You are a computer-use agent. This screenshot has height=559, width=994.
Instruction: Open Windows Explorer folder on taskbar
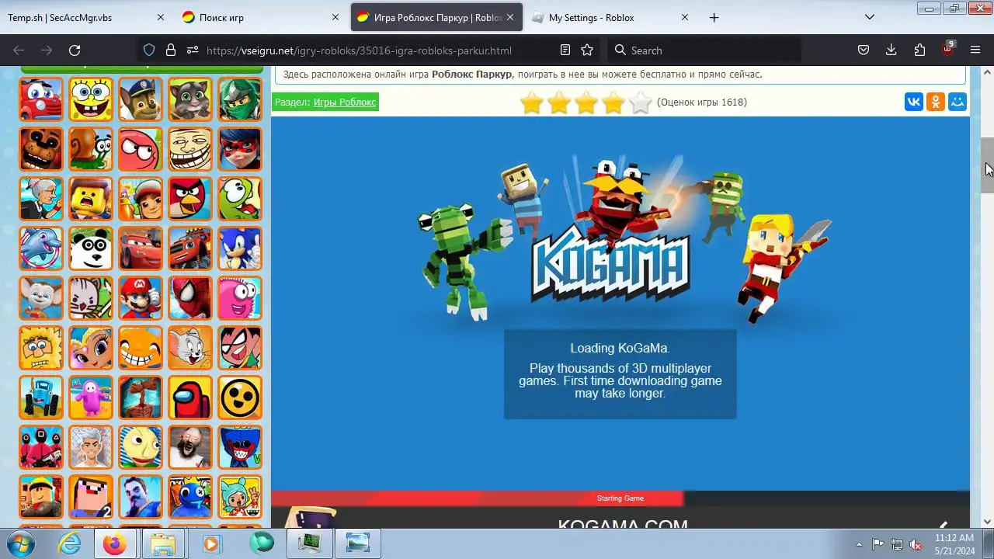pyautogui.click(x=163, y=543)
